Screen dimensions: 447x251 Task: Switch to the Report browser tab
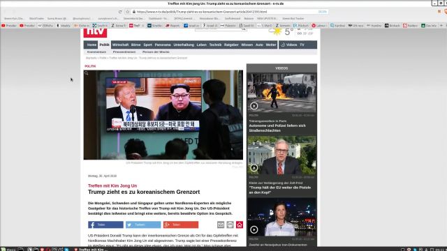[x=173, y=26]
